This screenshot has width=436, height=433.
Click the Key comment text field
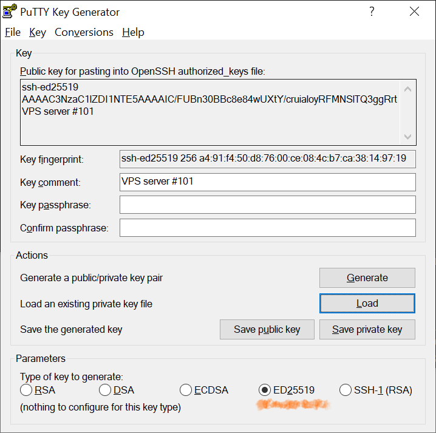267,182
